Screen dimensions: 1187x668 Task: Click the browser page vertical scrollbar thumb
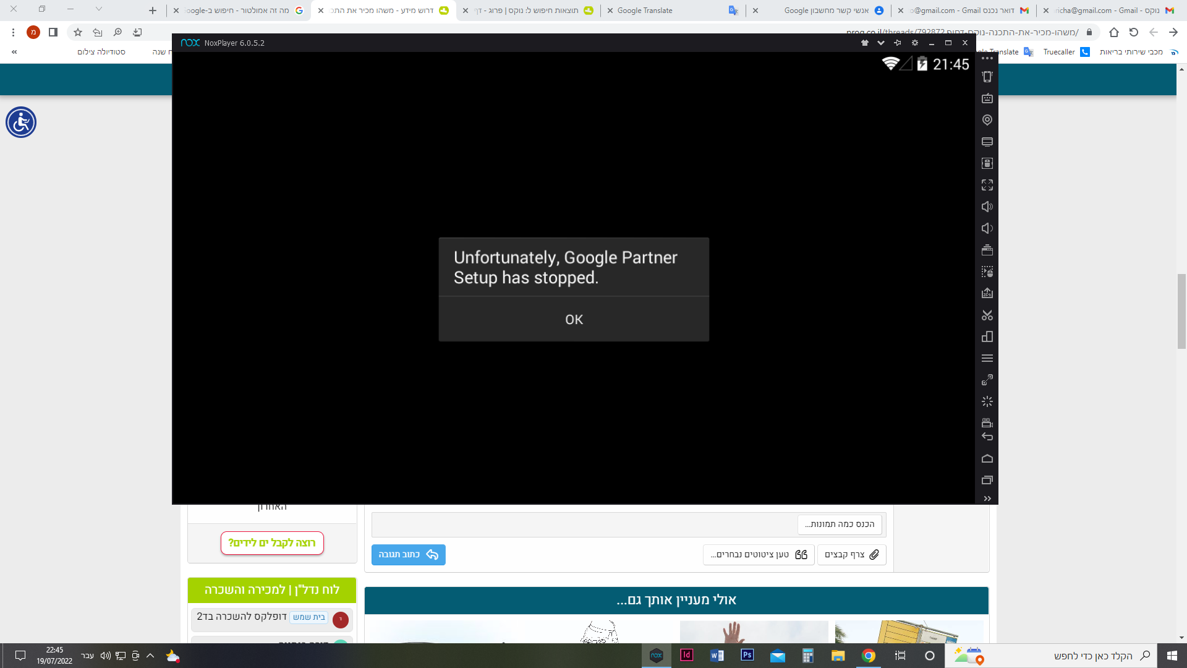pos(1181,311)
